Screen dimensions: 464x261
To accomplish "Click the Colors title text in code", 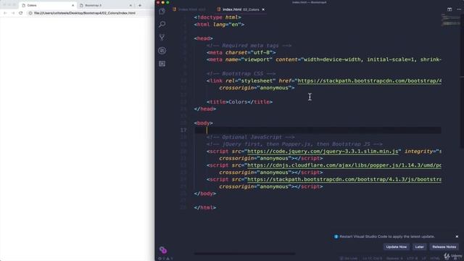I will point(238,101).
